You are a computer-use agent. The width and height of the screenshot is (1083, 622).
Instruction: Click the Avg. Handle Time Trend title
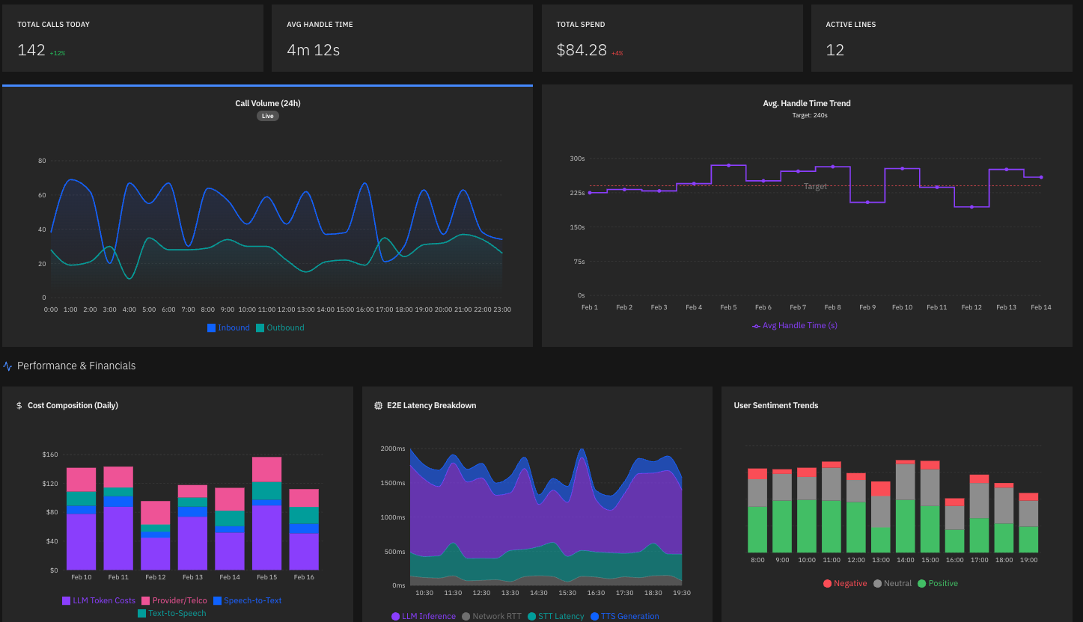[807, 103]
